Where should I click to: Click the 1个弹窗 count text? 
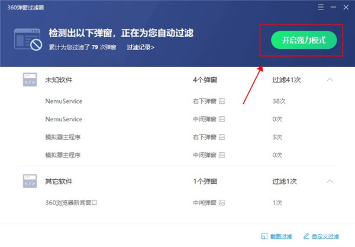[x=205, y=182]
